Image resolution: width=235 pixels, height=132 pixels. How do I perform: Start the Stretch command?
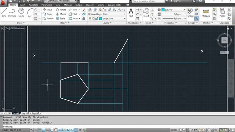click(x=48, y=19)
